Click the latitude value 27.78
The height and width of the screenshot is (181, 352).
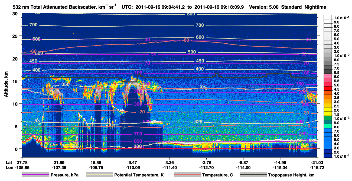click(x=22, y=162)
